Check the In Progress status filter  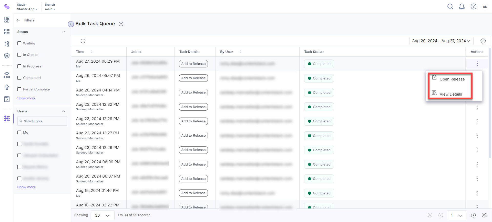coord(19,66)
